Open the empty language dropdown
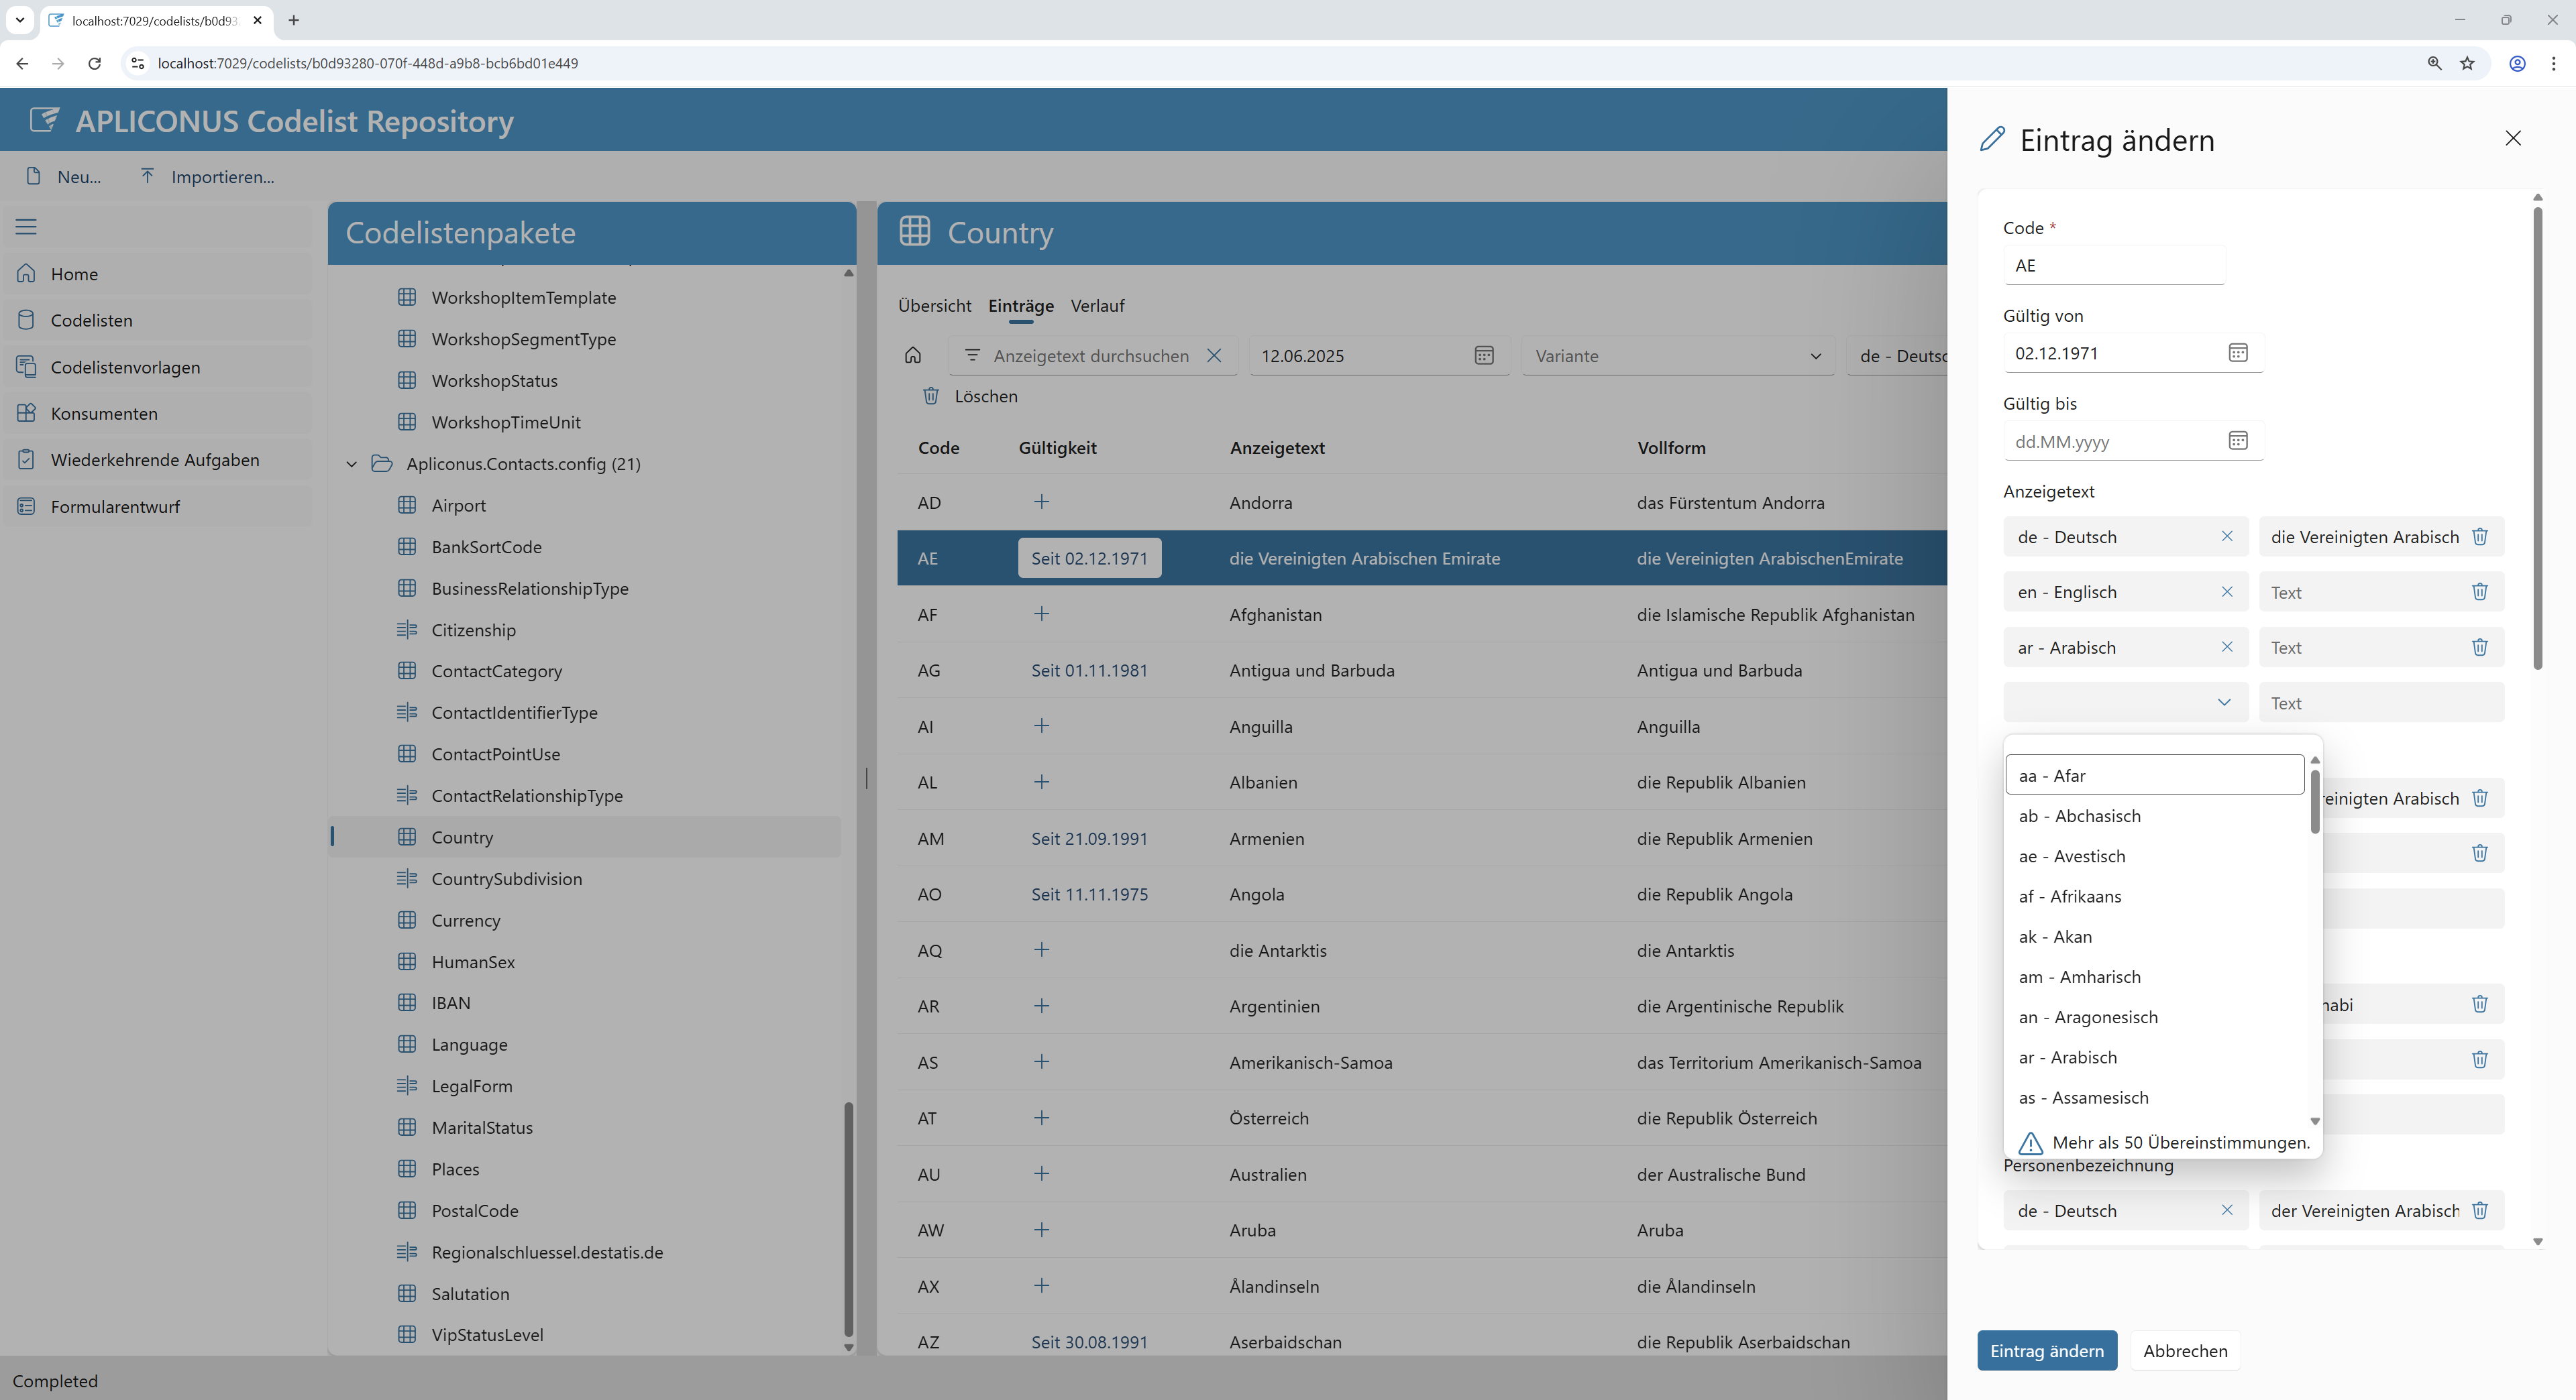The height and width of the screenshot is (1400, 2576). [x=2126, y=703]
